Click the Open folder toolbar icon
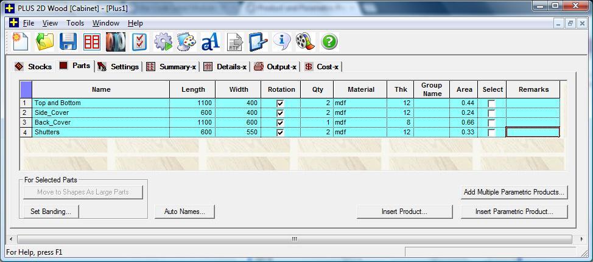The image size is (593, 262). click(x=44, y=42)
